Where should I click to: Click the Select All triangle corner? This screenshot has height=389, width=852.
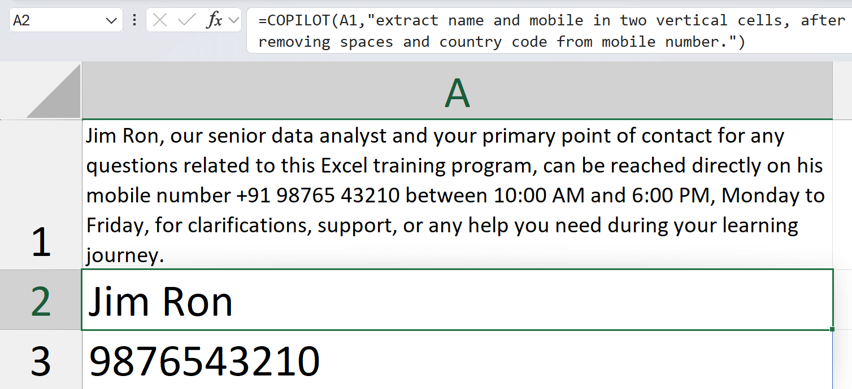(x=55, y=92)
